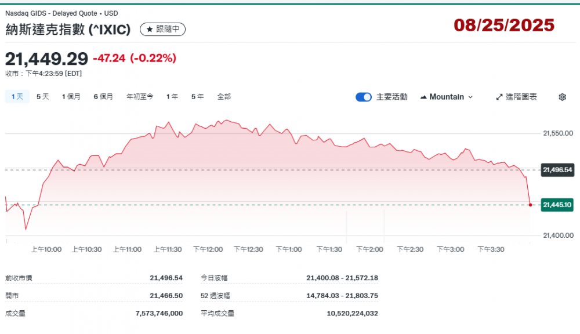
Task: Click the expand arrows for advanced chart
Action: tap(499, 97)
